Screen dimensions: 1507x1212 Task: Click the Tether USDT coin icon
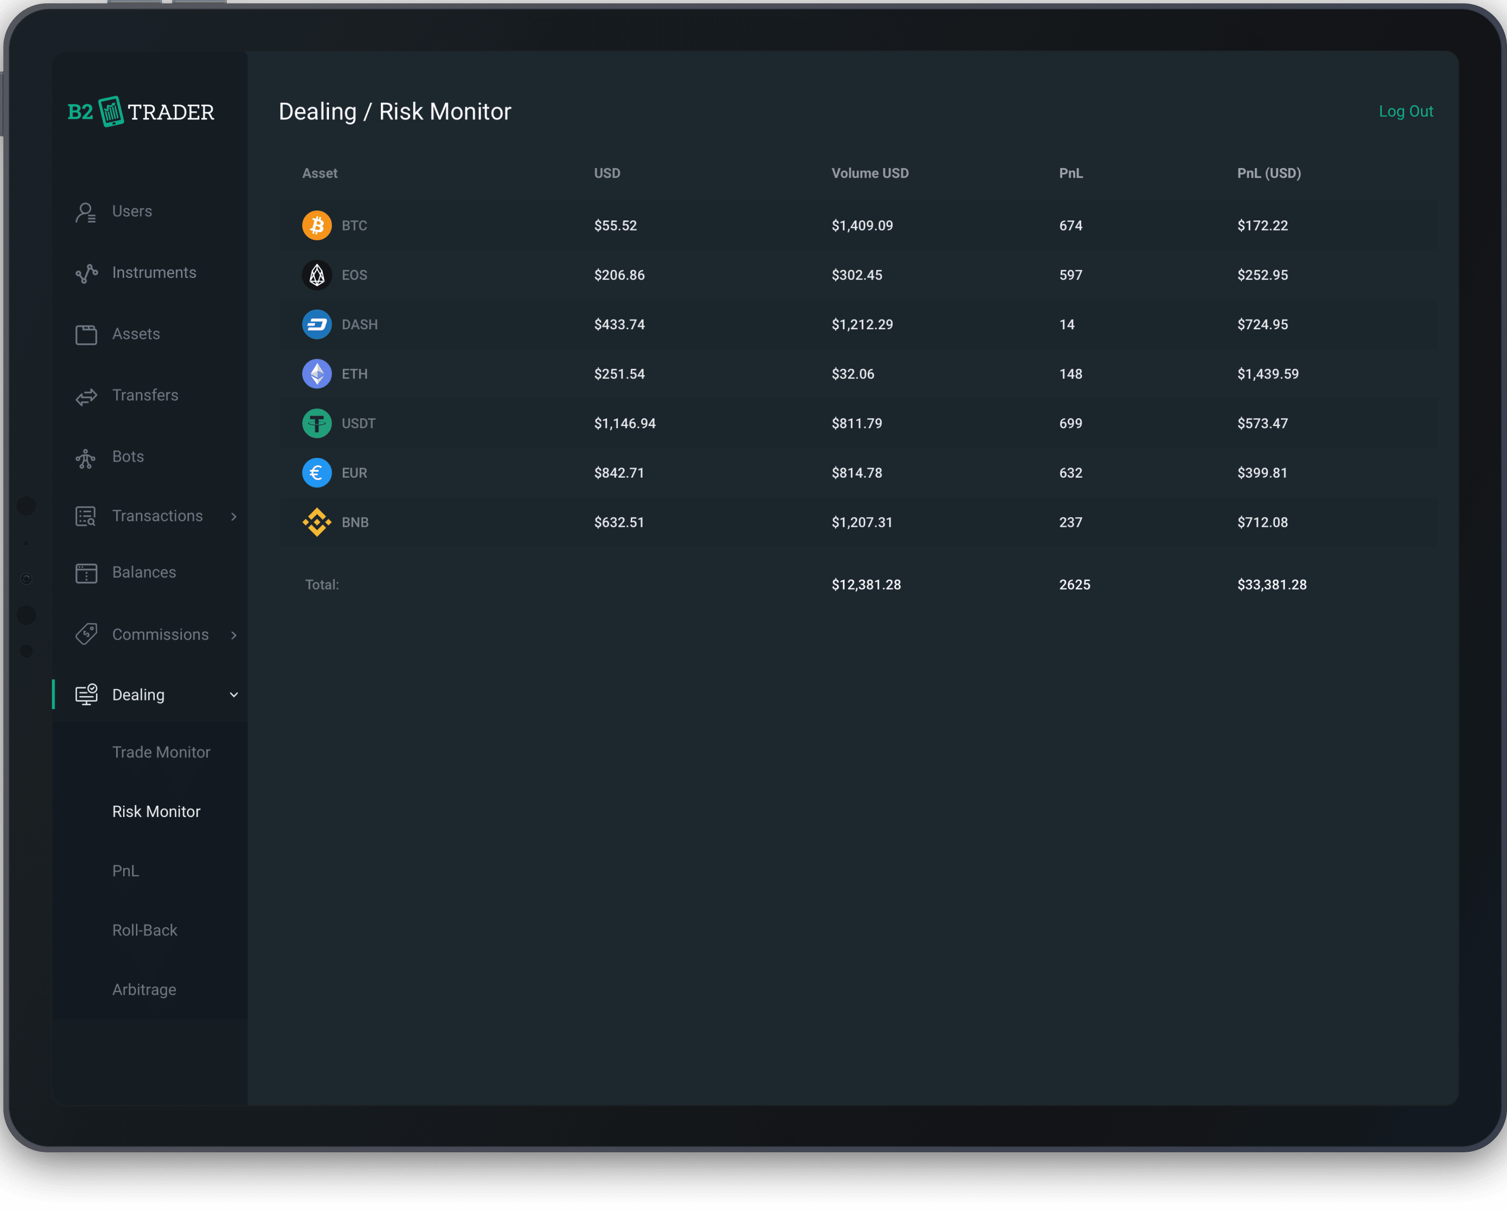[317, 424]
